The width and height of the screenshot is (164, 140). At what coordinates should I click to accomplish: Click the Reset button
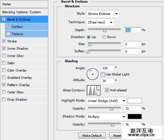pyautogui.click(x=116, y=135)
